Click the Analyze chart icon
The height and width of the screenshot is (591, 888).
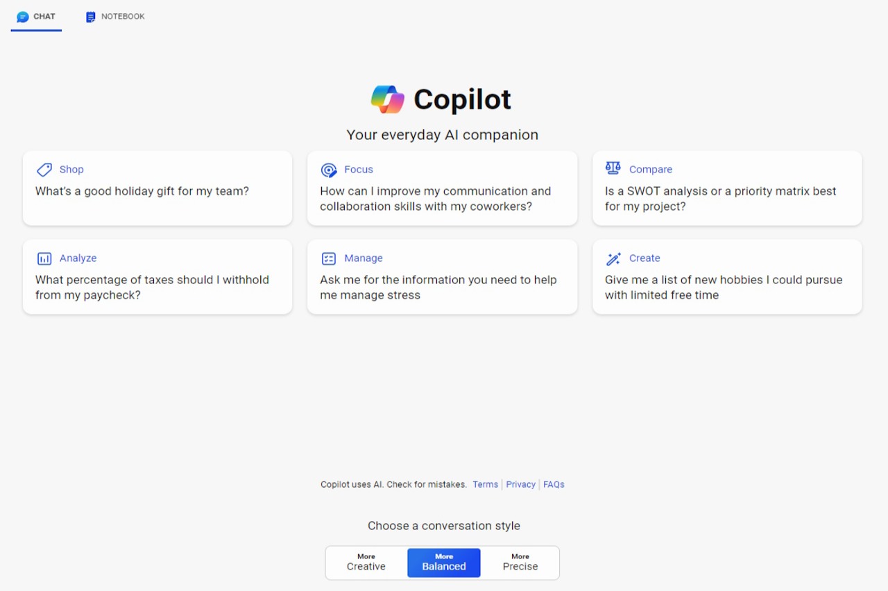tap(44, 258)
